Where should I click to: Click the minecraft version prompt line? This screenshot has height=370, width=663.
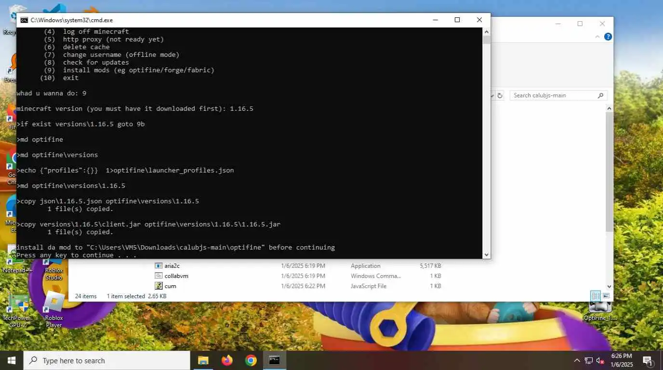point(135,108)
